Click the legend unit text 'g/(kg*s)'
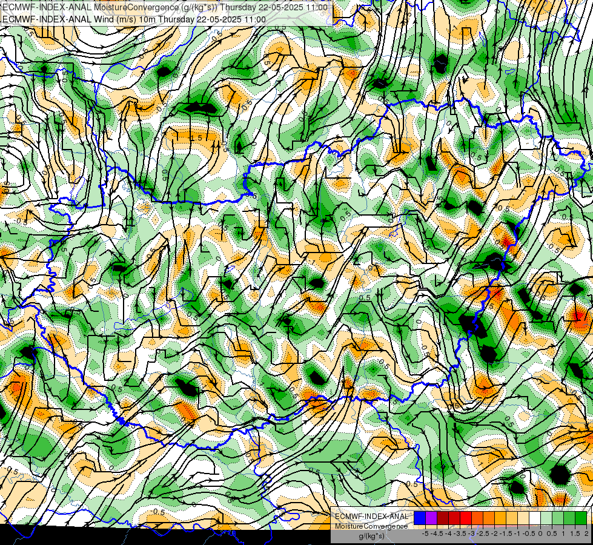Screen dimensions: 593x545 [x=371, y=536]
